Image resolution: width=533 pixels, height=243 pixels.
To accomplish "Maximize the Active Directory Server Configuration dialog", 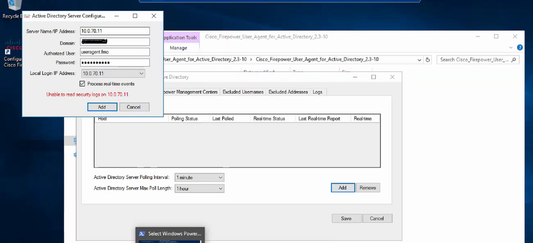I will point(135,16).
